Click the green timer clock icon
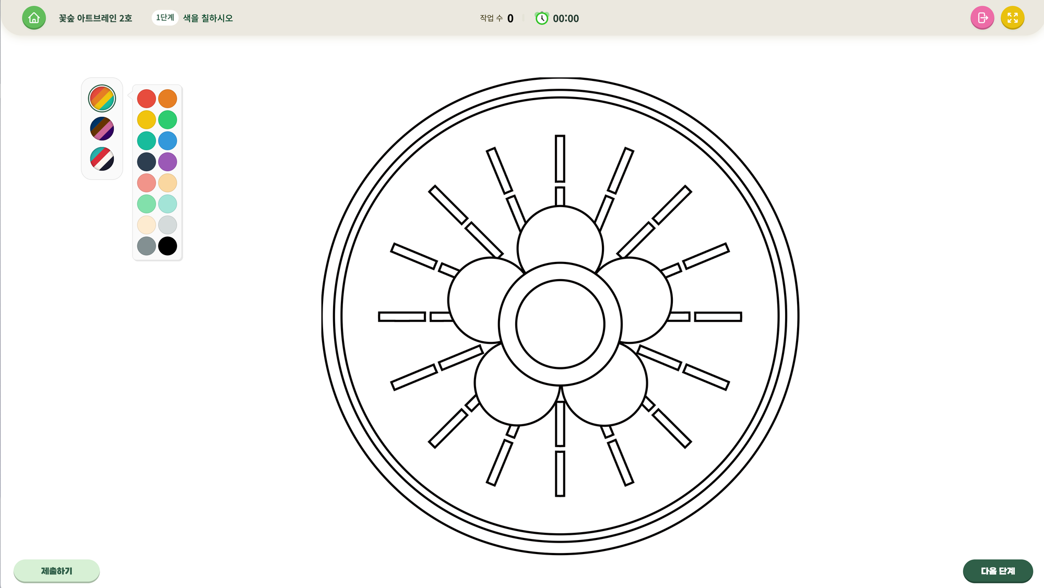Image resolution: width=1044 pixels, height=588 pixels. click(x=542, y=18)
